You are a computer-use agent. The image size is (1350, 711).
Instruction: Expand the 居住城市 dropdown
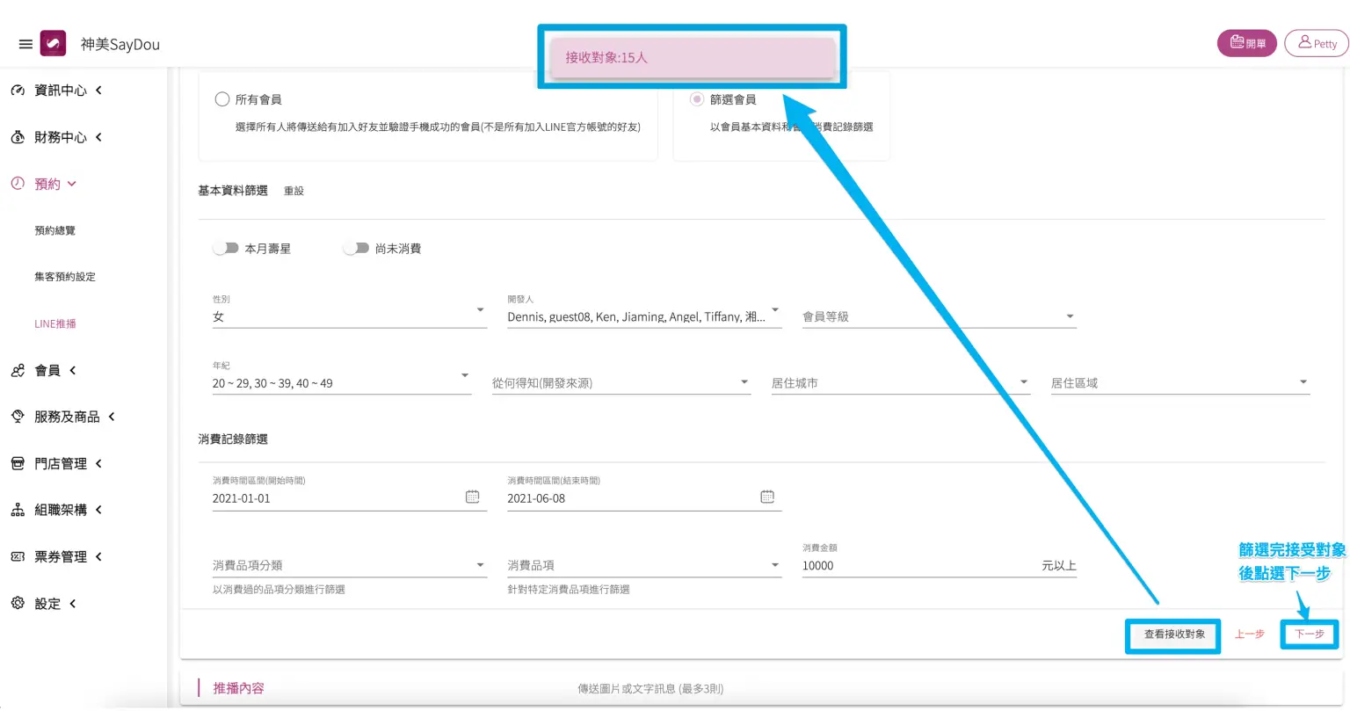coord(899,383)
